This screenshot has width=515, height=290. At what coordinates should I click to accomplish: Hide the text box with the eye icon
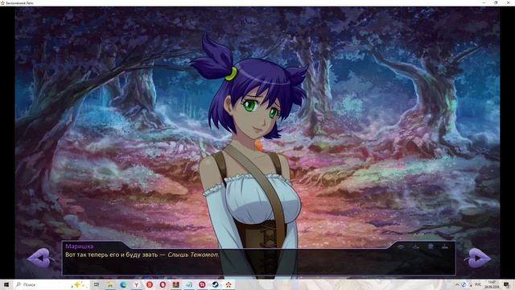[401, 246]
